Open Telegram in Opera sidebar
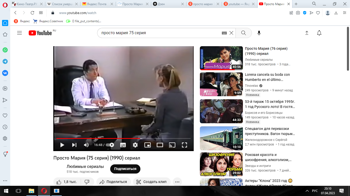This screenshot has height=196, width=350. click(5, 62)
